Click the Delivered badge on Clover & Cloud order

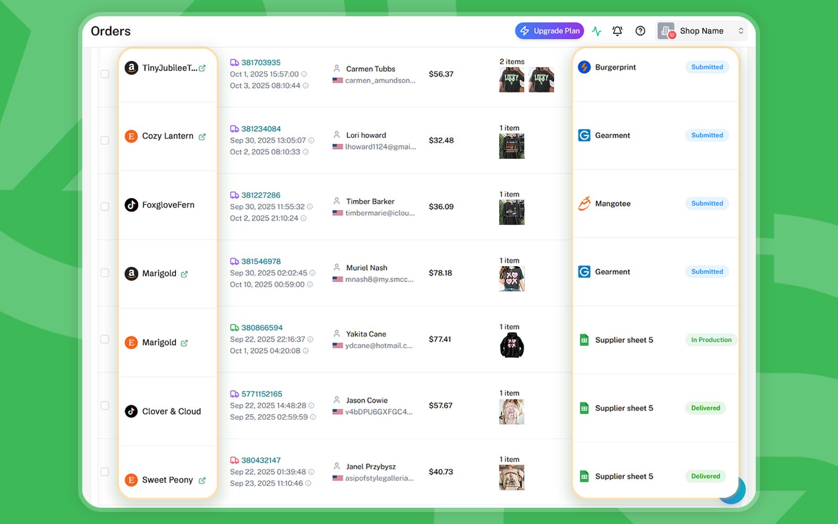[705, 408]
